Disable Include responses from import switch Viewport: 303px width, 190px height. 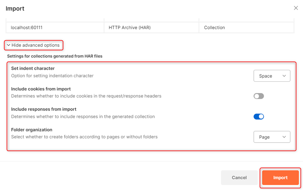[x=258, y=117]
